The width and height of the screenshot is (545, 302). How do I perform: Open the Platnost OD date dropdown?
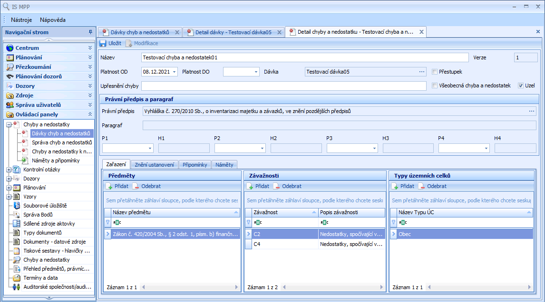175,72
